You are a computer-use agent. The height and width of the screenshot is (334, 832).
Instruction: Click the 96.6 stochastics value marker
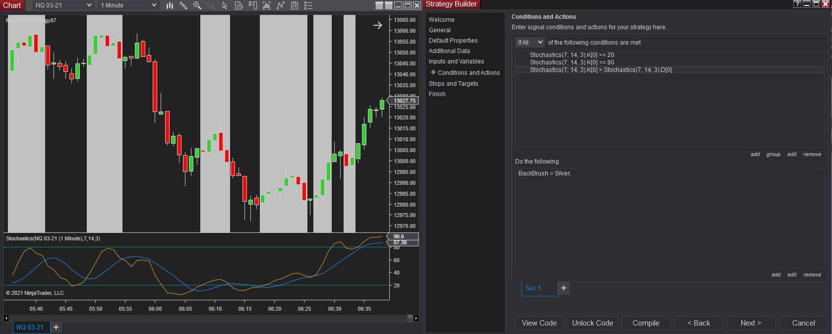pyautogui.click(x=403, y=236)
